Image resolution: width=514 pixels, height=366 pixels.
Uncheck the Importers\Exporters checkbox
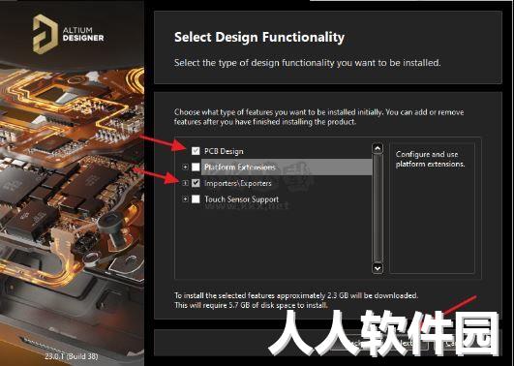[196, 183]
